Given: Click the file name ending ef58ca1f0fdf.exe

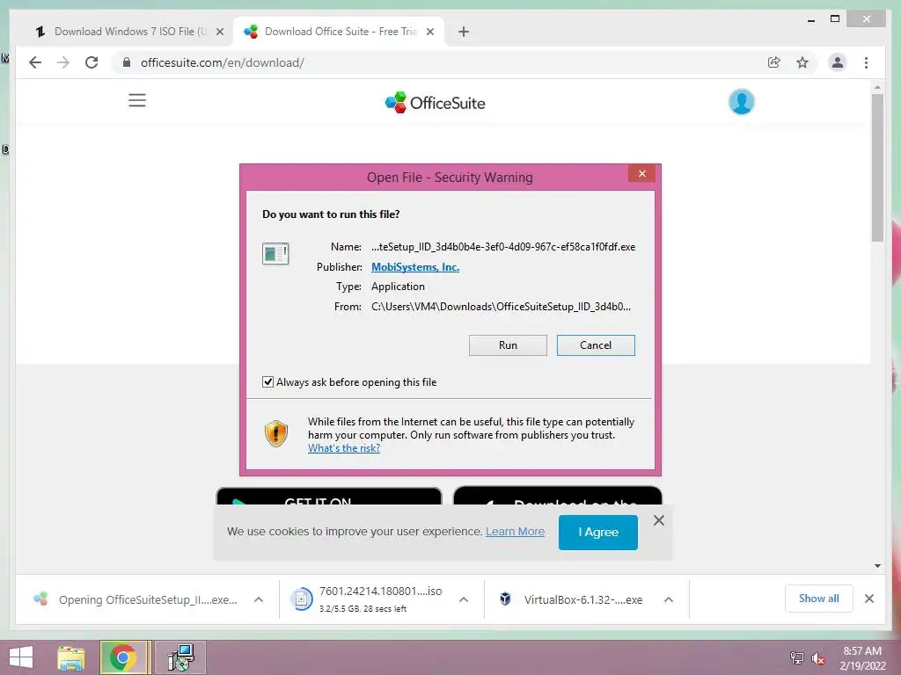Looking at the screenshot, I should pyautogui.click(x=503, y=247).
